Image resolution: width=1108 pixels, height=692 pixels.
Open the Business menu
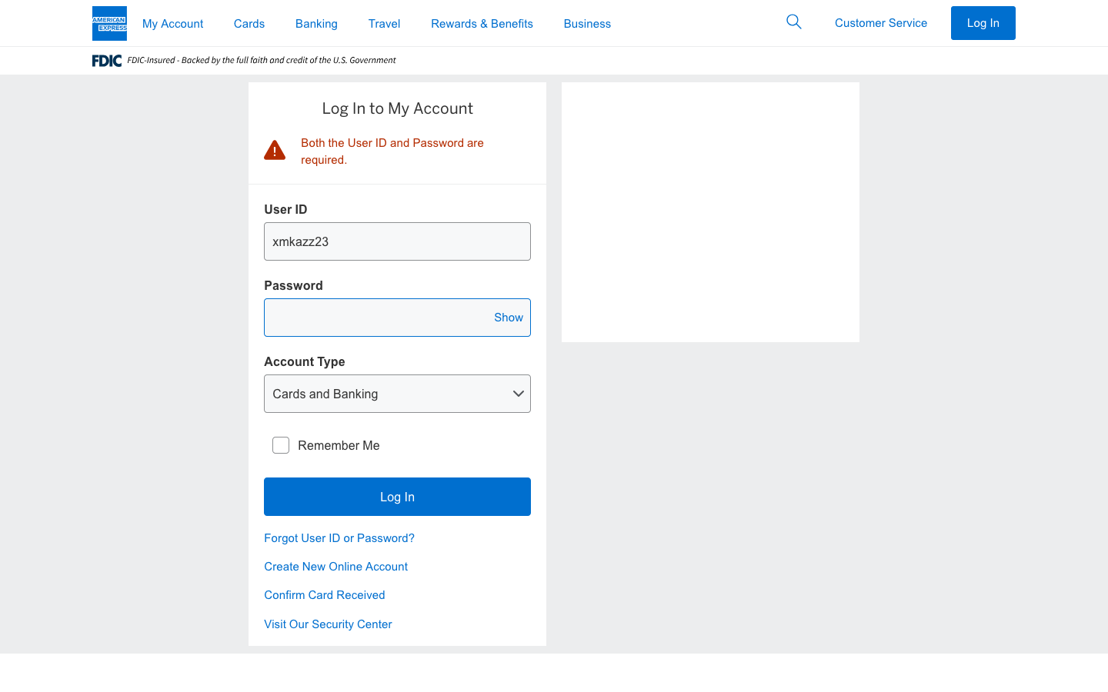point(587,24)
